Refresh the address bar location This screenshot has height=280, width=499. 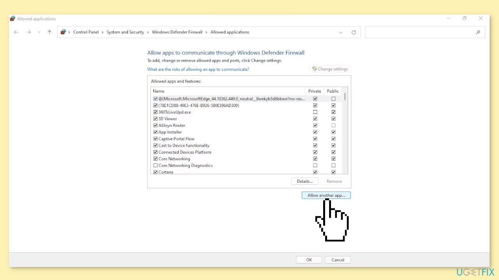(354, 32)
